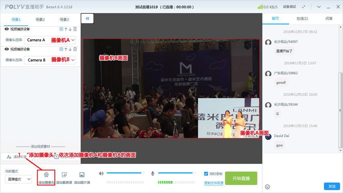Toggle the simultaneous recording (同时录制) checkbox
The width and height of the screenshot is (343, 193).
[x=206, y=174]
